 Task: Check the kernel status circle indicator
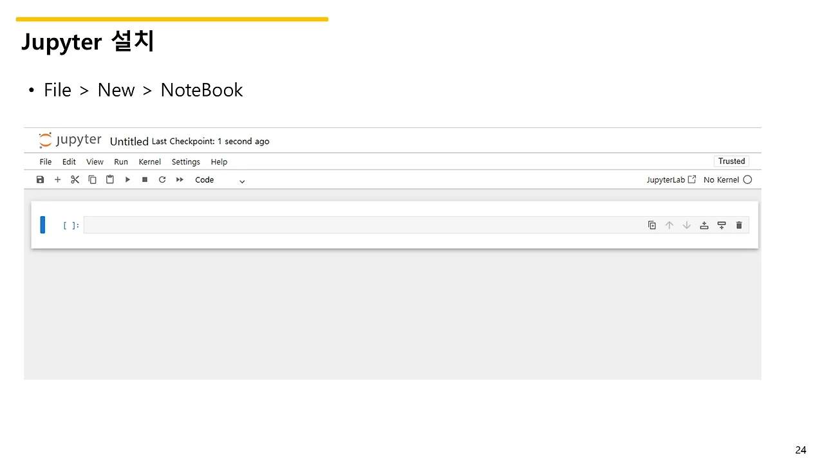point(747,180)
